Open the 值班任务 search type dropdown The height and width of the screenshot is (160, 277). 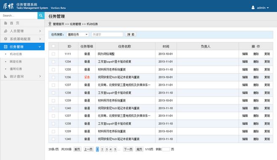(x=77, y=34)
